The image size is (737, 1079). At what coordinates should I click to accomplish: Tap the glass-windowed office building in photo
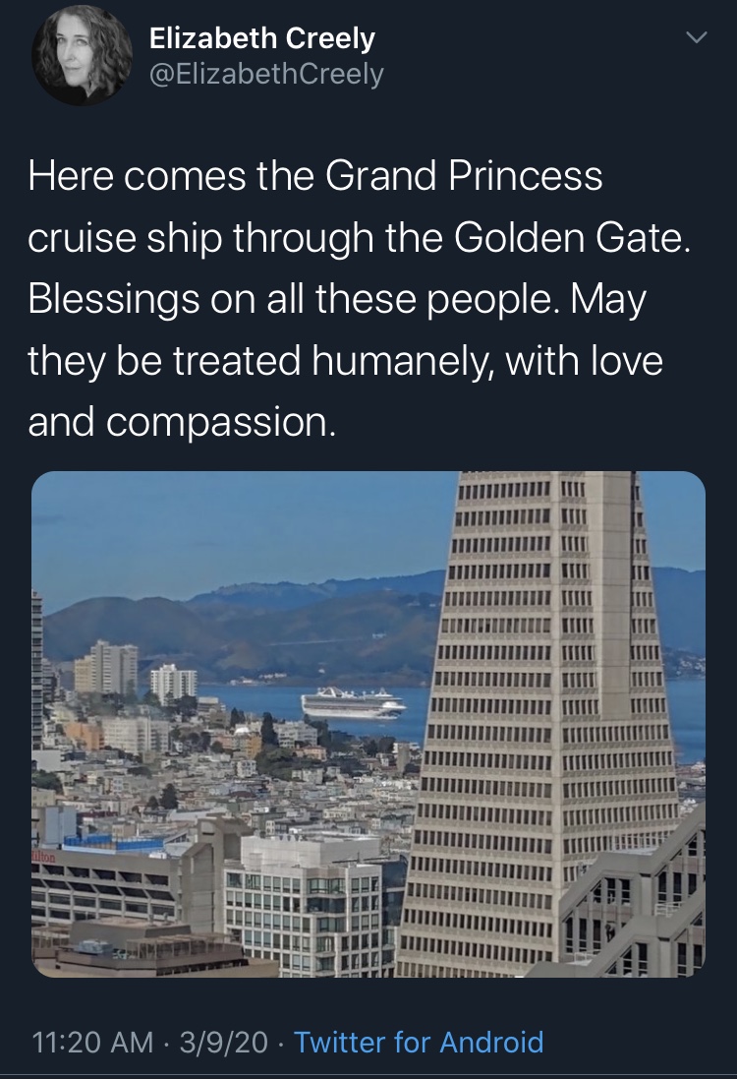305,900
